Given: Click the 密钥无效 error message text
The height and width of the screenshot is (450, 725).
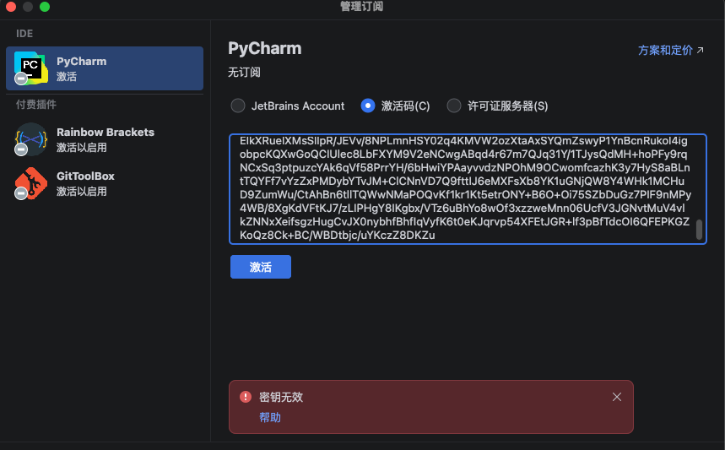Looking at the screenshot, I should tap(281, 397).
